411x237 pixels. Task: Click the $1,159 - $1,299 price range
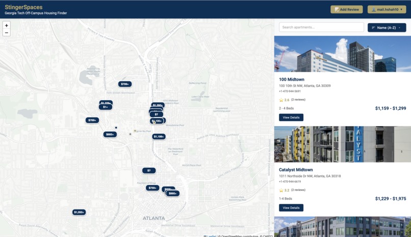click(x=391, y=108)
